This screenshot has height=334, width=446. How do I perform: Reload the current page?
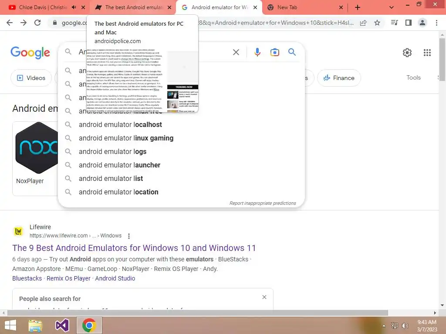click(37, 23)
